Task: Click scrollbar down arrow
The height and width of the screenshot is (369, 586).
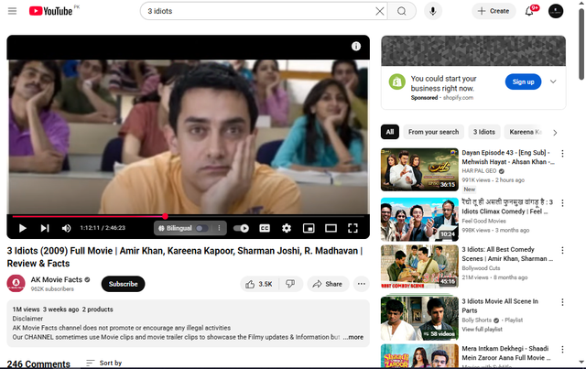Action: tap(581, 362)
